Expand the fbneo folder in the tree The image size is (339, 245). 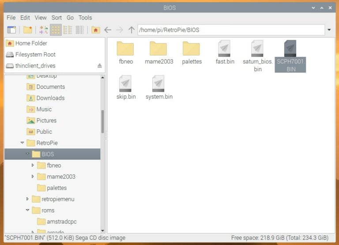pyautogui.click(x=33, y=166)
